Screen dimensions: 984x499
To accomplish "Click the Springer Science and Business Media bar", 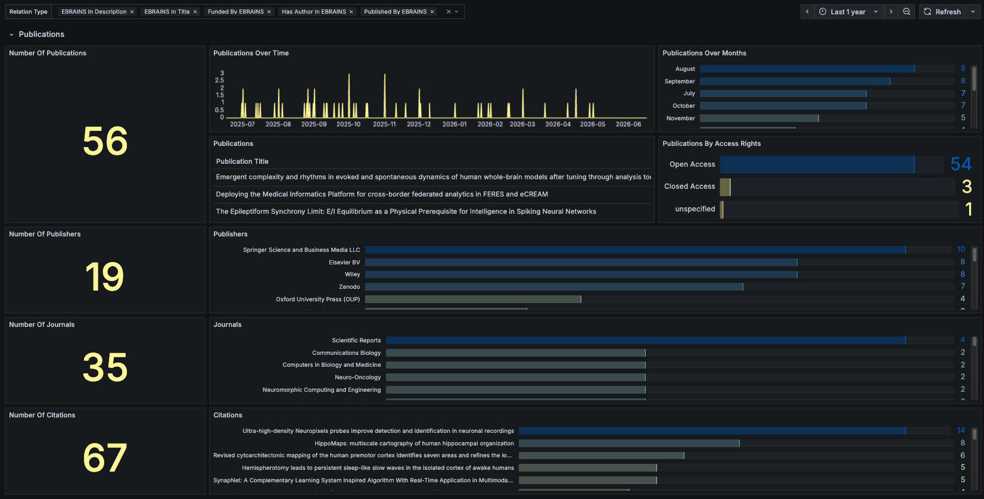I will pyautogui.click(x=636, y=250).
